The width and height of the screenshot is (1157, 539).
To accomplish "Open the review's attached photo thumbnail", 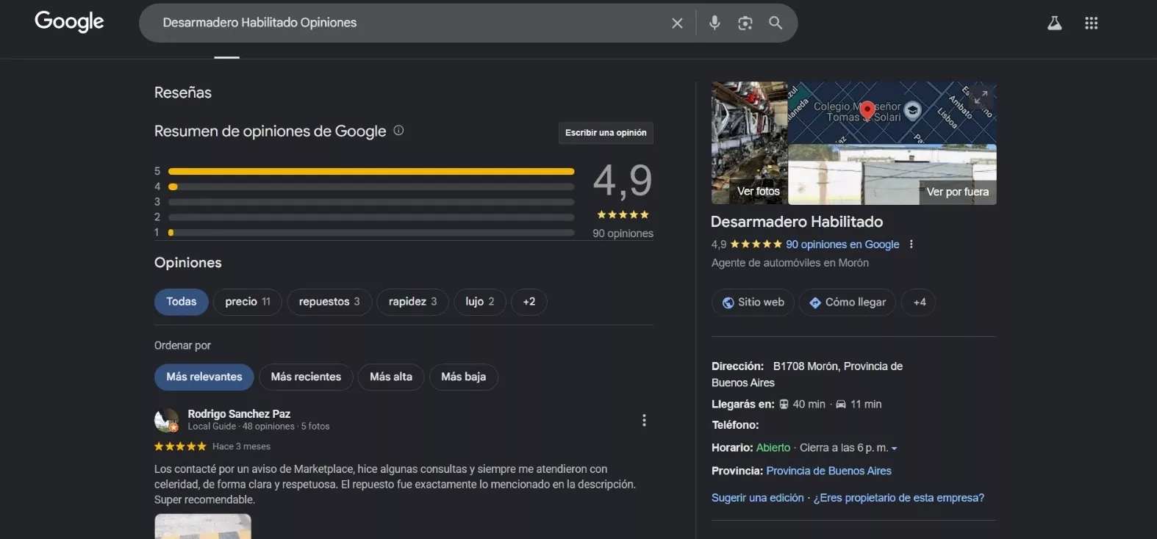I will (x=203, y=527).
